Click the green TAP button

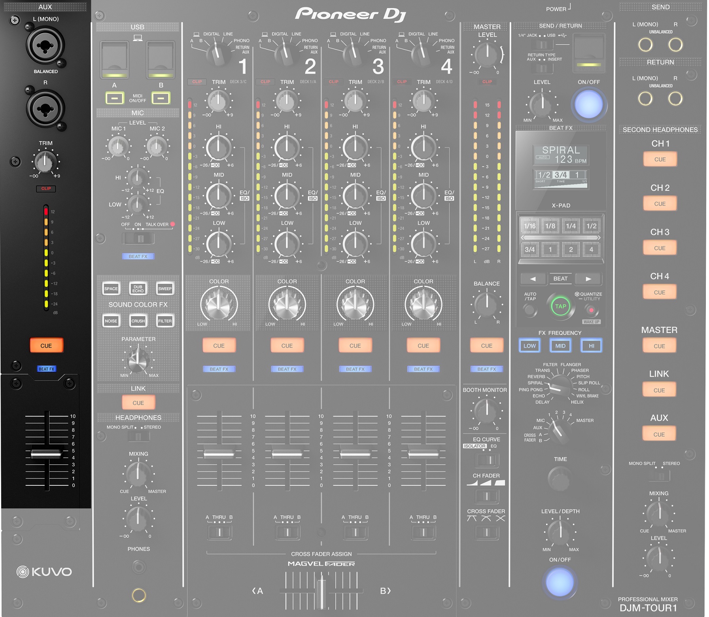tap(560, 306)
